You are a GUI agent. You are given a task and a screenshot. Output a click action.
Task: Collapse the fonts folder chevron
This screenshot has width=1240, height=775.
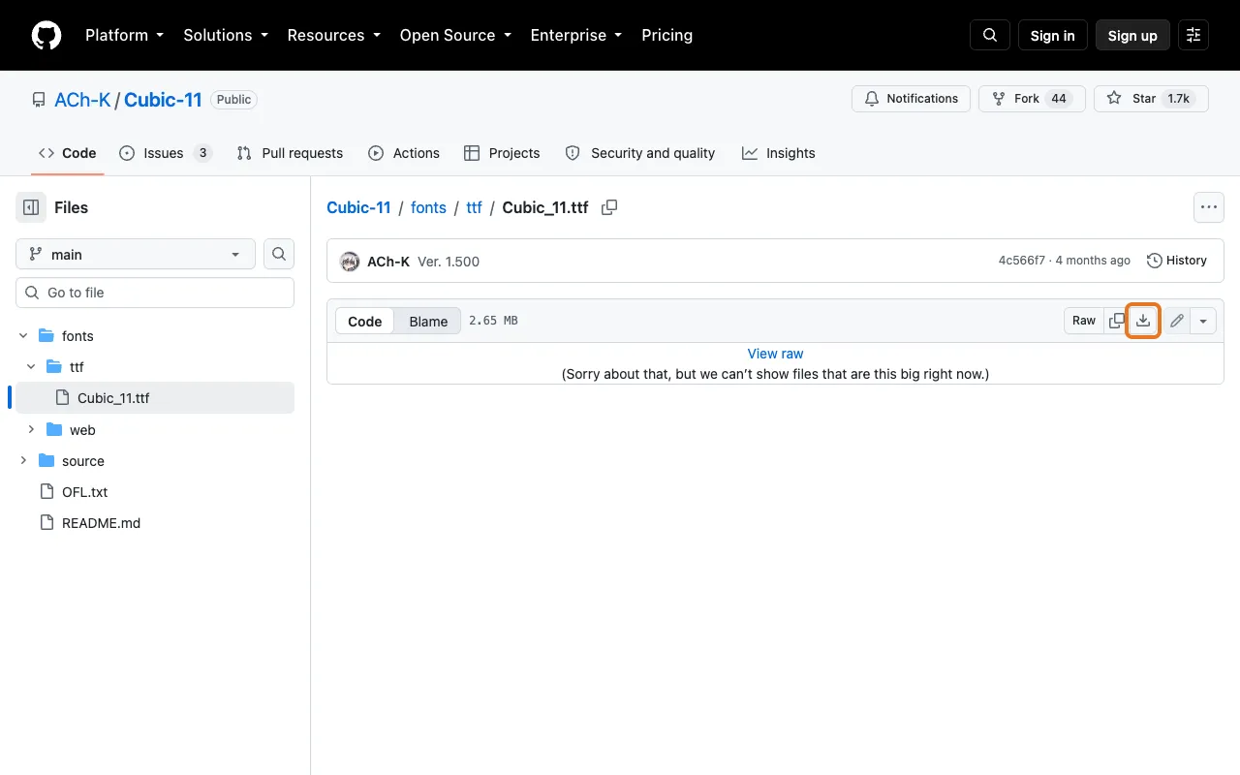pos(23,336)
